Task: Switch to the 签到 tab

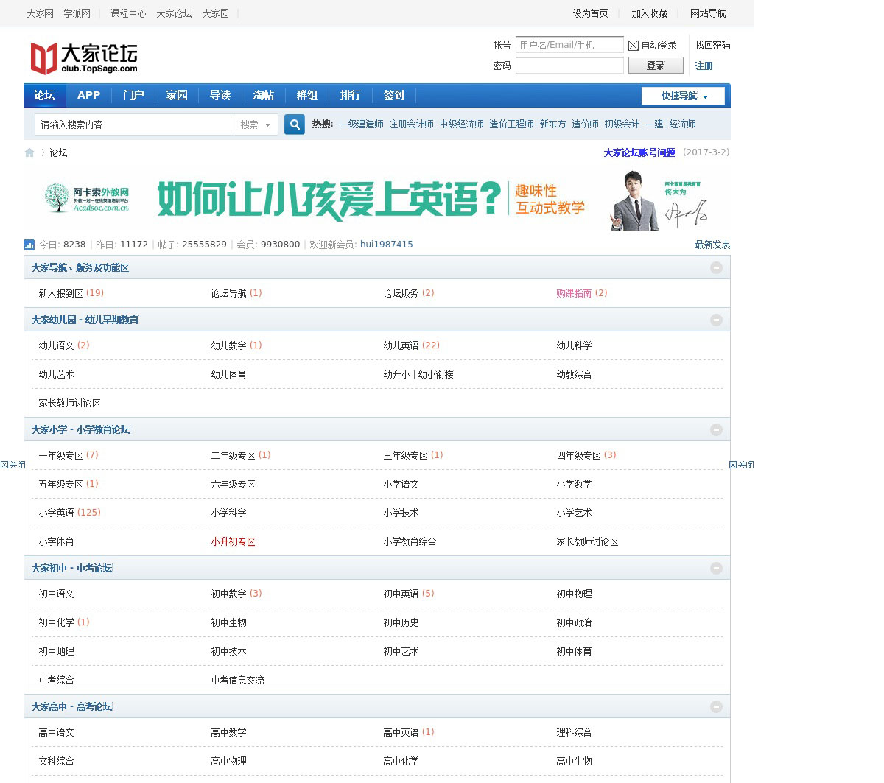Action: [x=393, y=96]
